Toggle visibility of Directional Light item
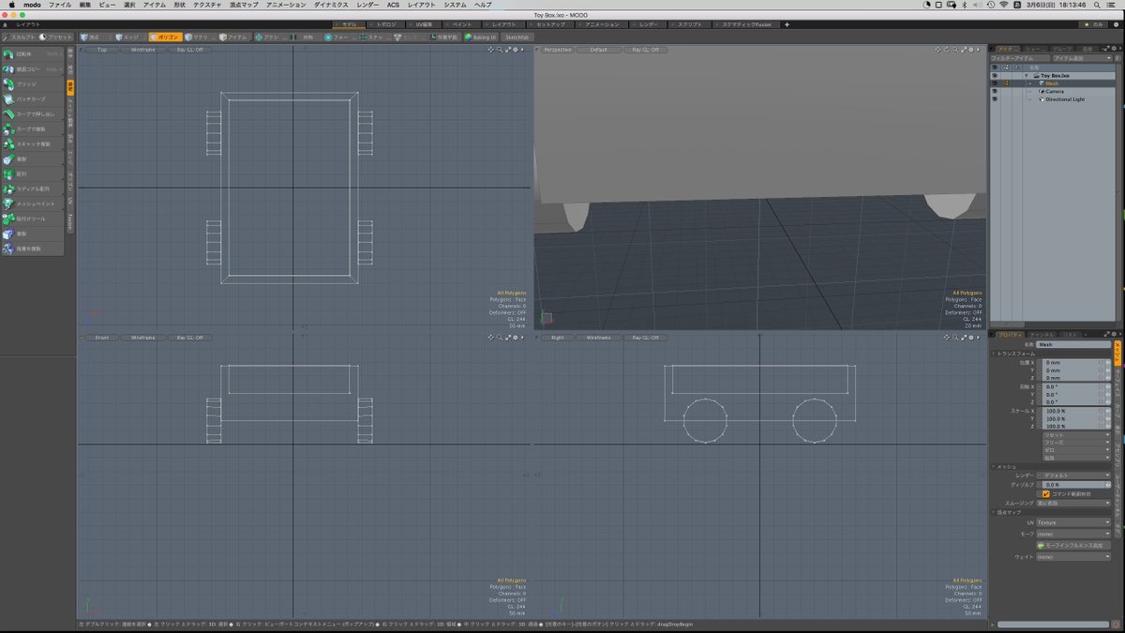The height and width of the screenshot is (633, 1125). coord(994,98)
